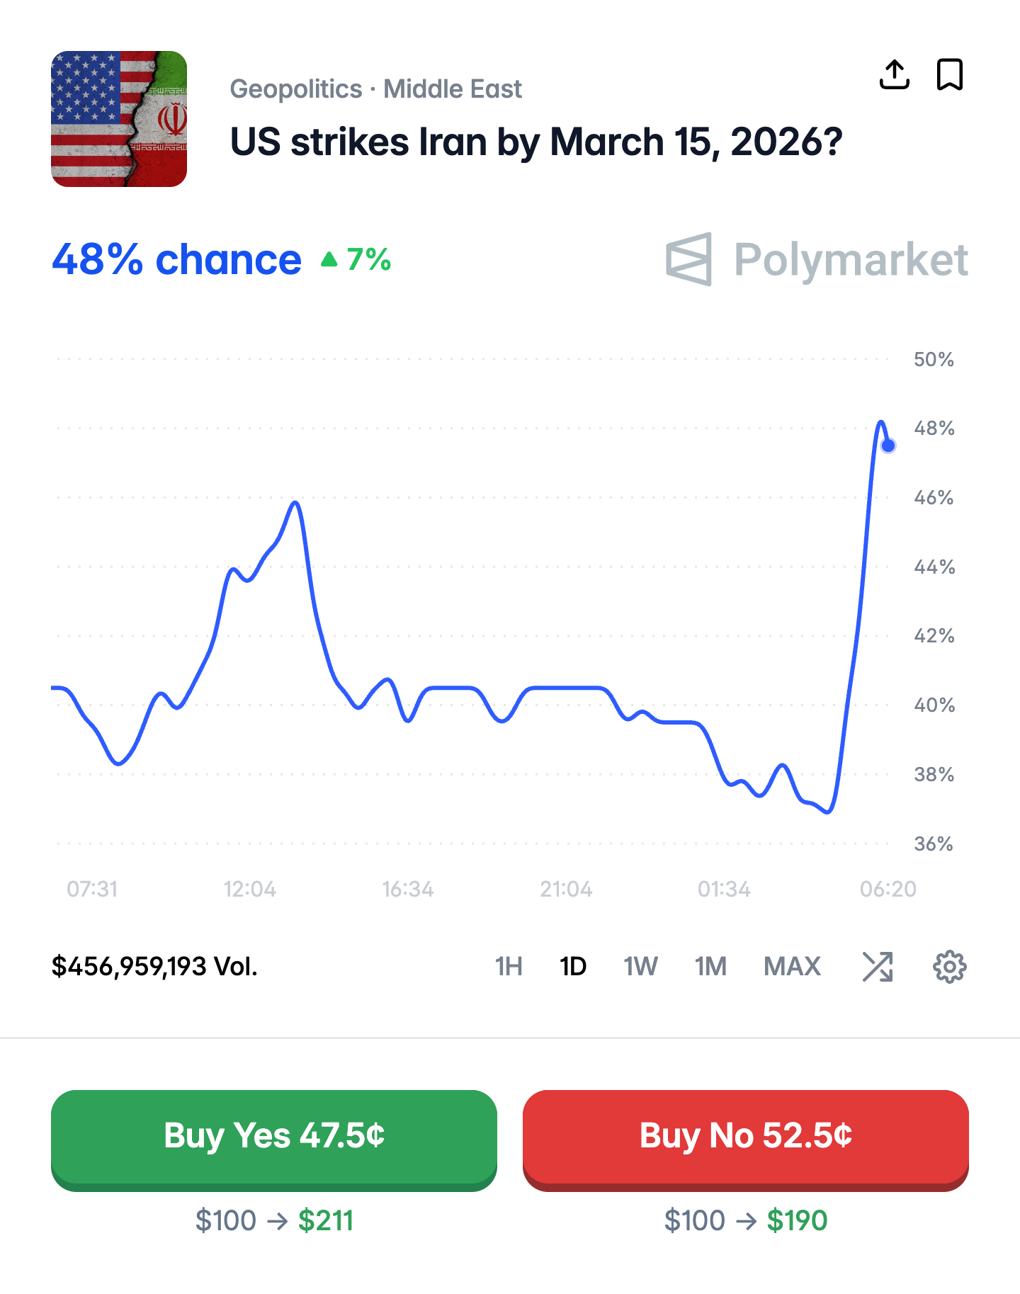
Task: Show MAX time range chart
Action: [792, 966]
